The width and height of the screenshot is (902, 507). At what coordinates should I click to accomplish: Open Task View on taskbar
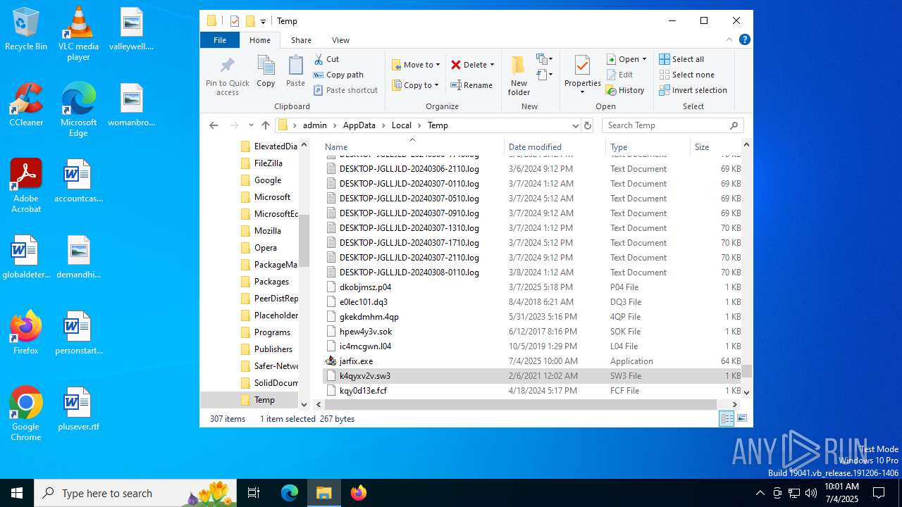(254, 493)
